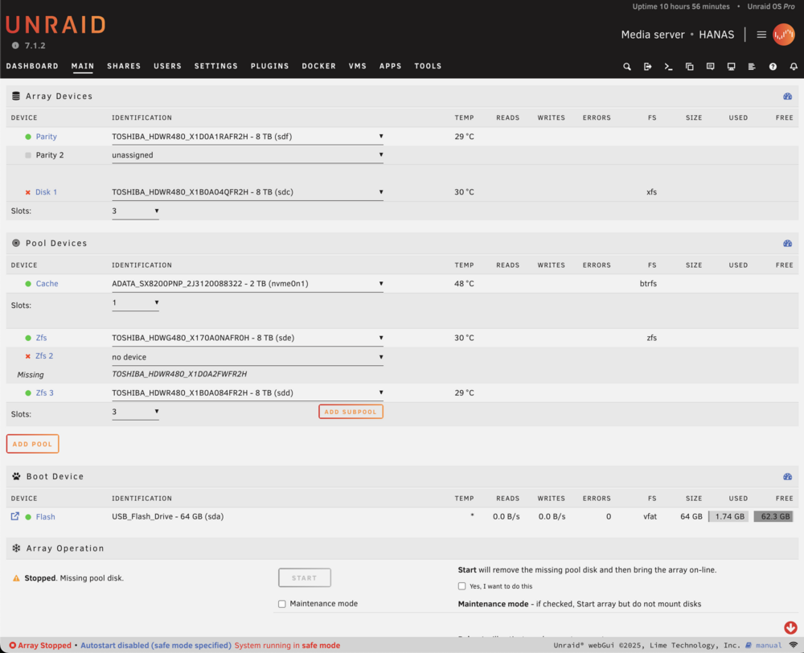Open the Flash device link

(45, 516)
